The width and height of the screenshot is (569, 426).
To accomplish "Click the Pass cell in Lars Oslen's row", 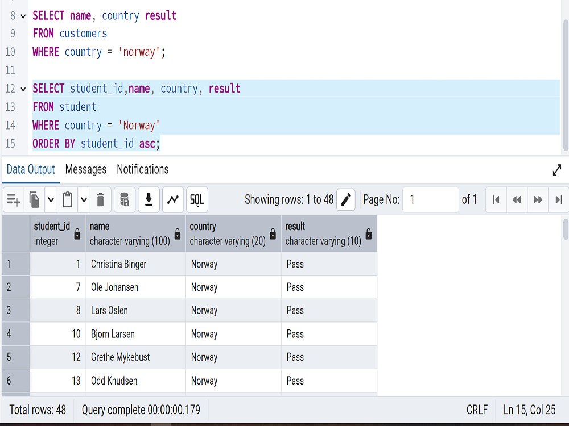I will 329,311.
